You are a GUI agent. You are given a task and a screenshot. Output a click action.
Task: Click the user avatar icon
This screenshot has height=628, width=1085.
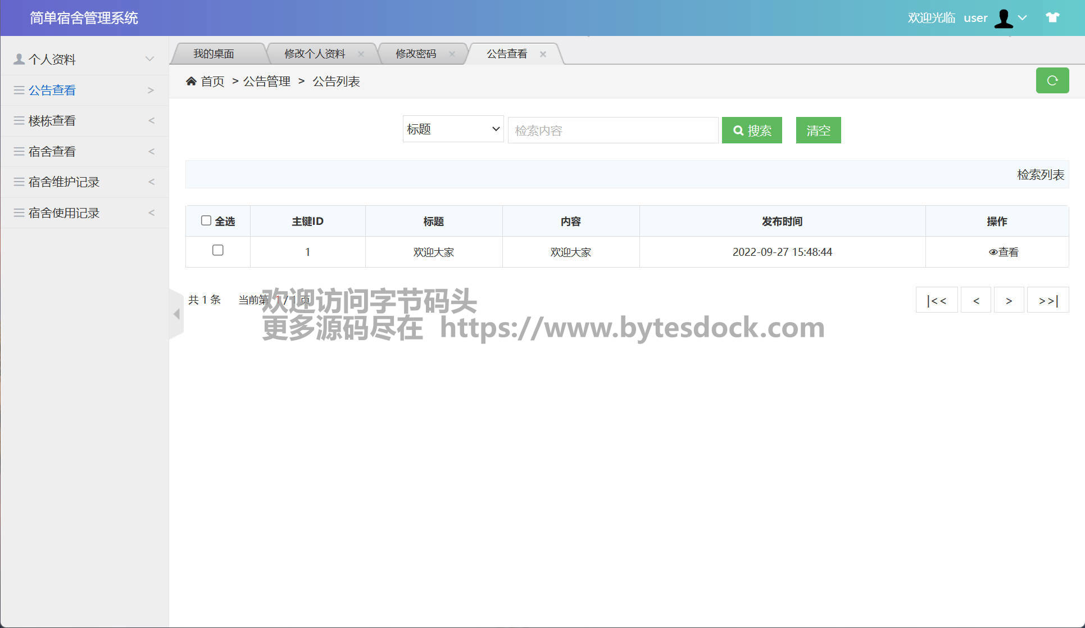[x=1004, y=18]
